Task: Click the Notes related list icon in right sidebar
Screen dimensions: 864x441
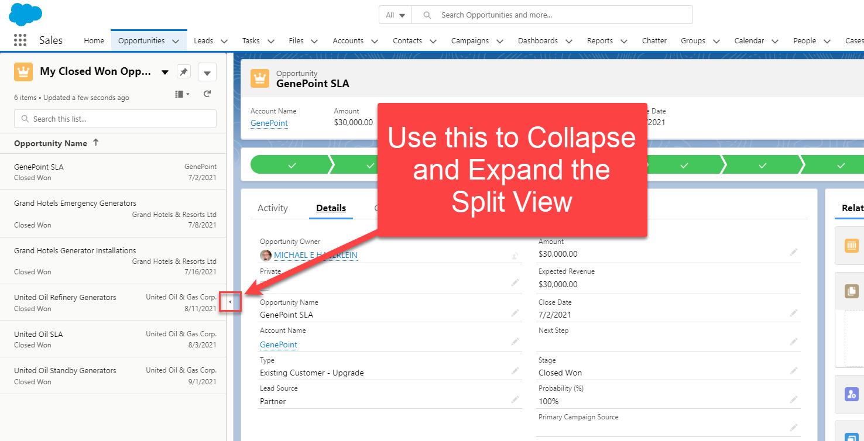Action: point(851,291)
